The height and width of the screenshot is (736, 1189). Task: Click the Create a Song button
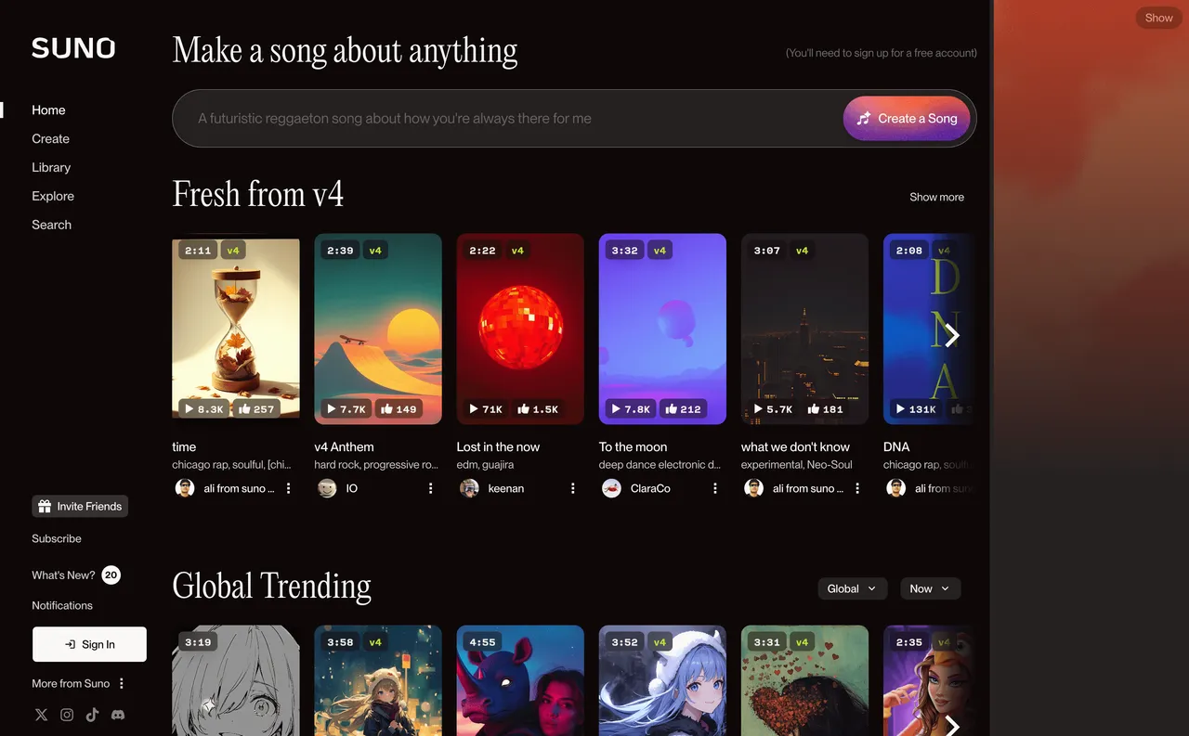(x=906, y=119)
